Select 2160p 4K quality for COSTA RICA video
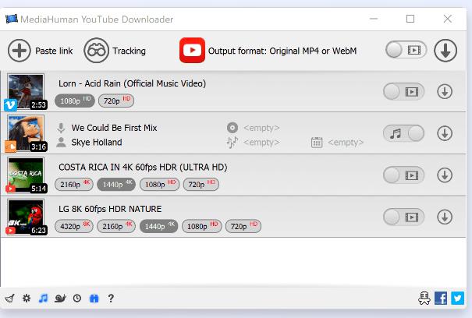This screenshot has height=318, width=472. tap(74, 185)
